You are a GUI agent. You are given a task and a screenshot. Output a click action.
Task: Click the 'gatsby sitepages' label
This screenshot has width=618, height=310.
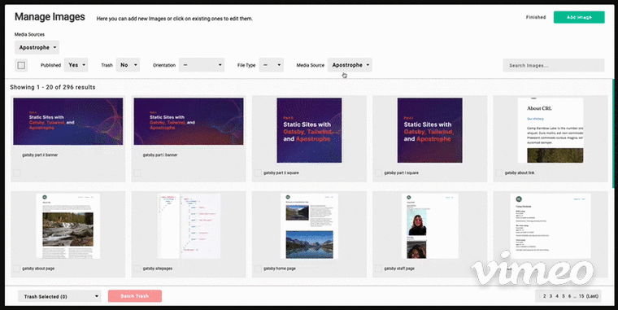click(x=158, y=269)
